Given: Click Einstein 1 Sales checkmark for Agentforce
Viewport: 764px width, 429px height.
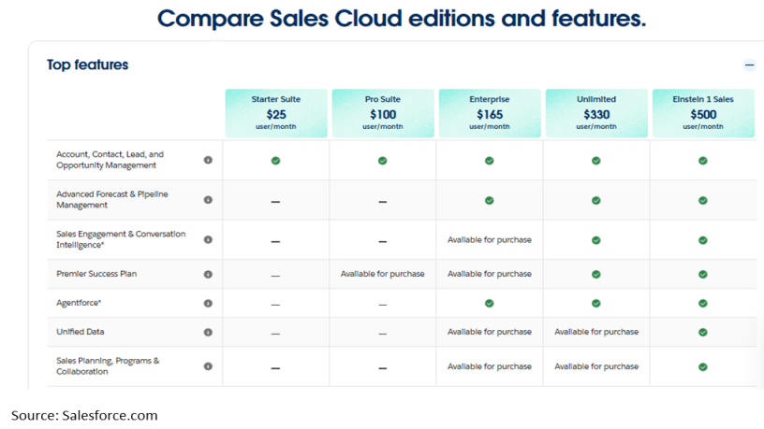Looking at the screenshot, I should point(702,304).
